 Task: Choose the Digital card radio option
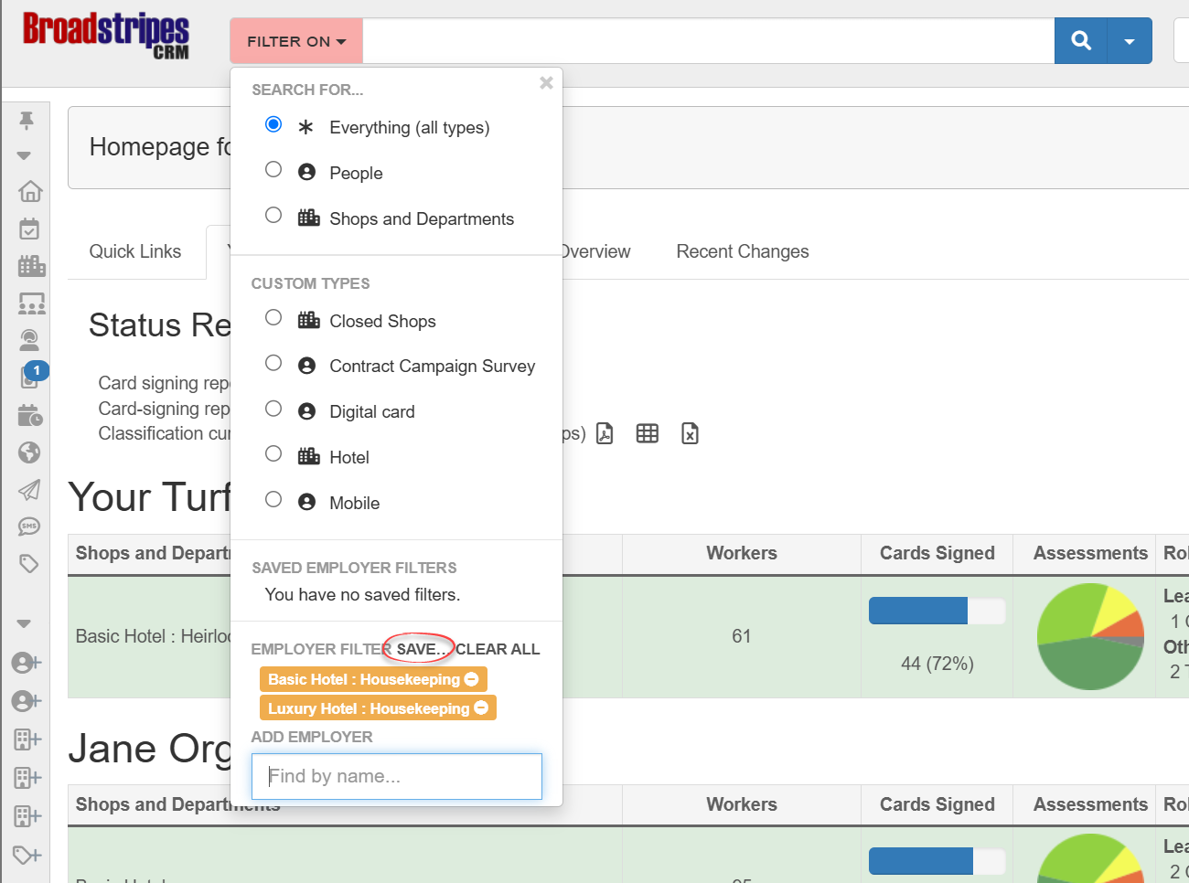(x=273, y=409)
